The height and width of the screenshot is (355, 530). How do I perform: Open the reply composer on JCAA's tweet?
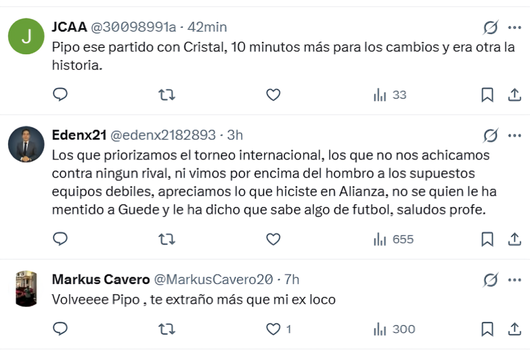[x=60, y=94]
